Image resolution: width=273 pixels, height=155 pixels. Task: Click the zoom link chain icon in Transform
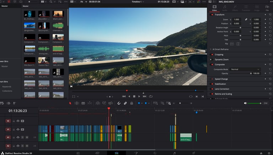pos(246,19)
